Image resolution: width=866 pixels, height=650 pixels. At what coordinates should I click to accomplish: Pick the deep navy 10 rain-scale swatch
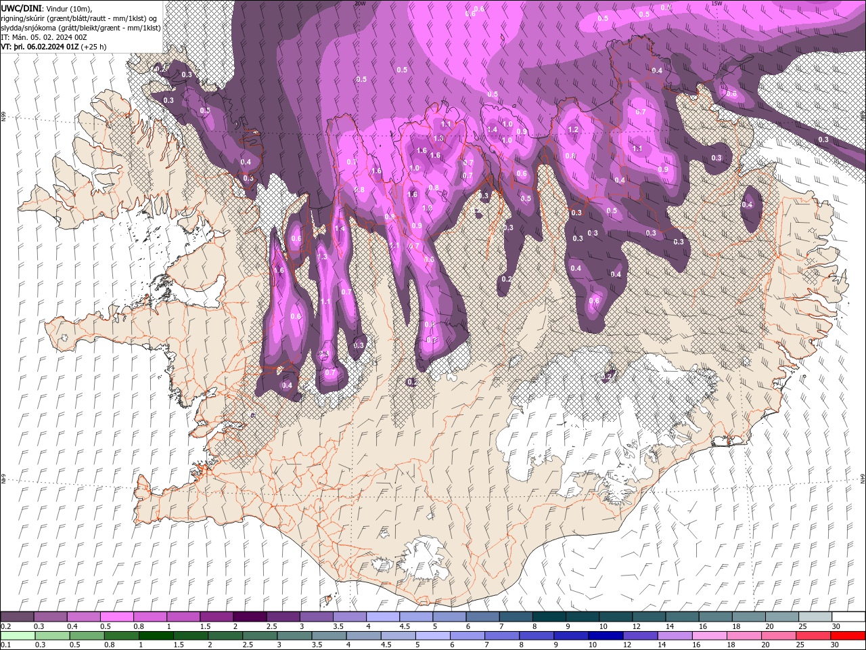[606, 635]
